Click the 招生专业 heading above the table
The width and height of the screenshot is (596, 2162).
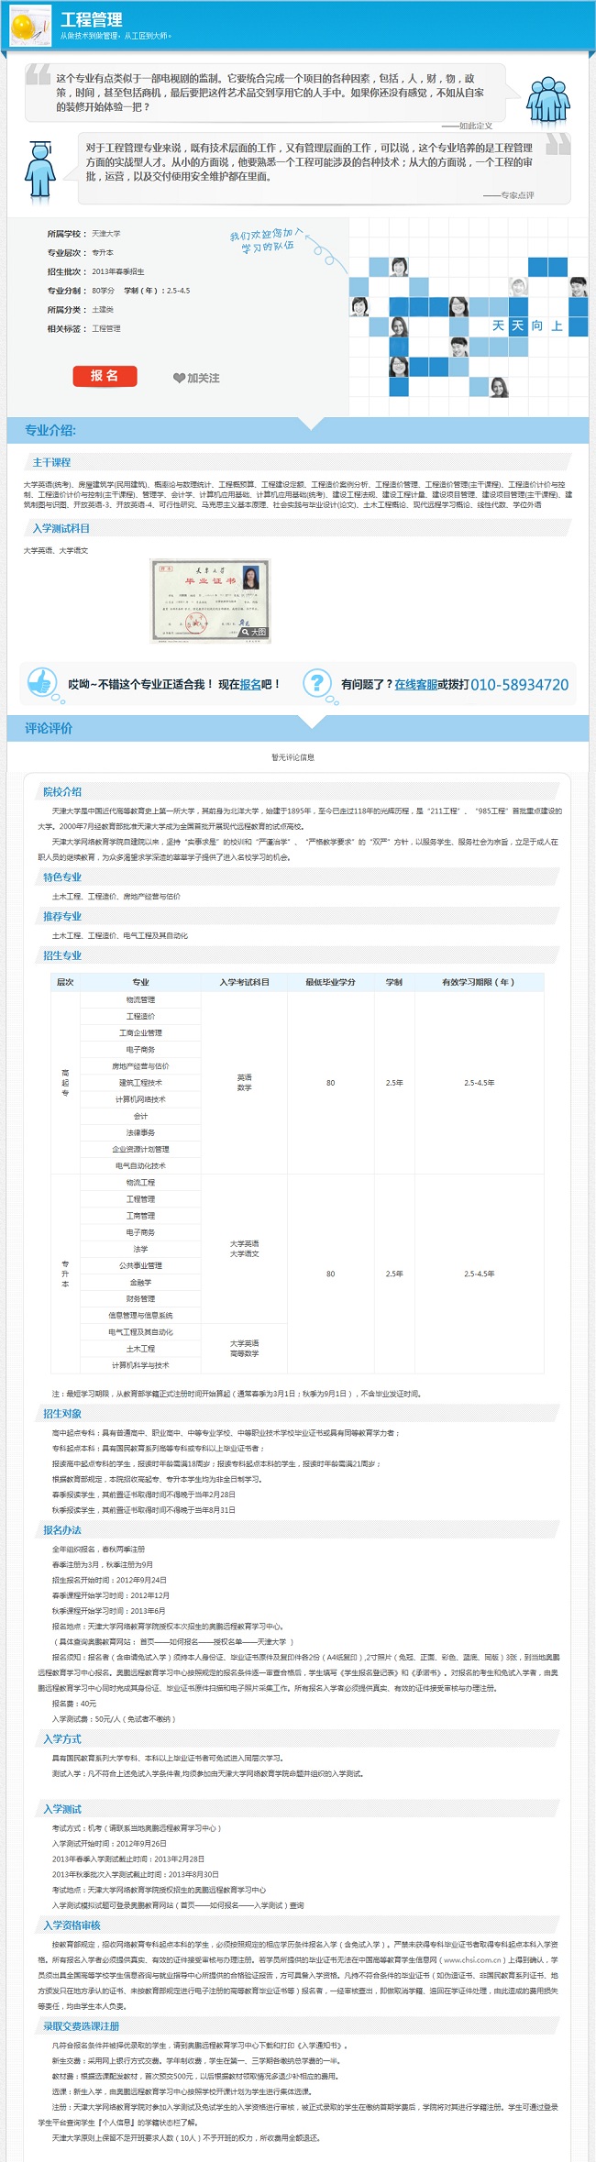tap(62, 955)
